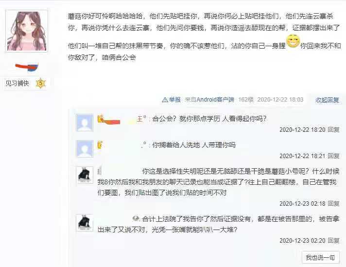Open fourth reply's dark figure avatar
The width and height of the screenshot is (346, 267).
[x=85, y=223]
